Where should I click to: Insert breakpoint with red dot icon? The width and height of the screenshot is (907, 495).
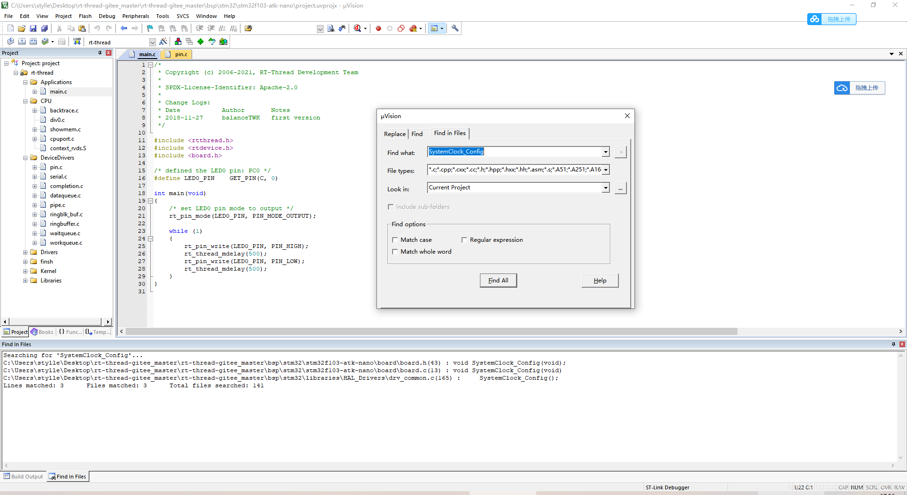click(378, 28)
